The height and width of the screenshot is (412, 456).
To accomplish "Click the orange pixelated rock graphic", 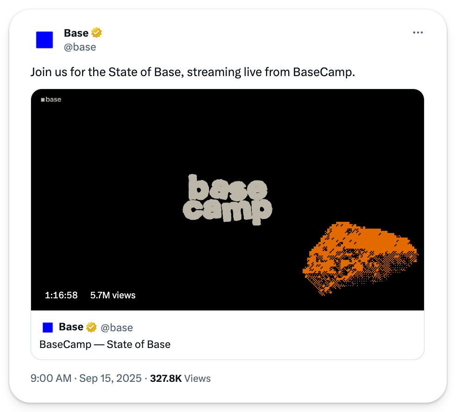I will click(361, 257).
